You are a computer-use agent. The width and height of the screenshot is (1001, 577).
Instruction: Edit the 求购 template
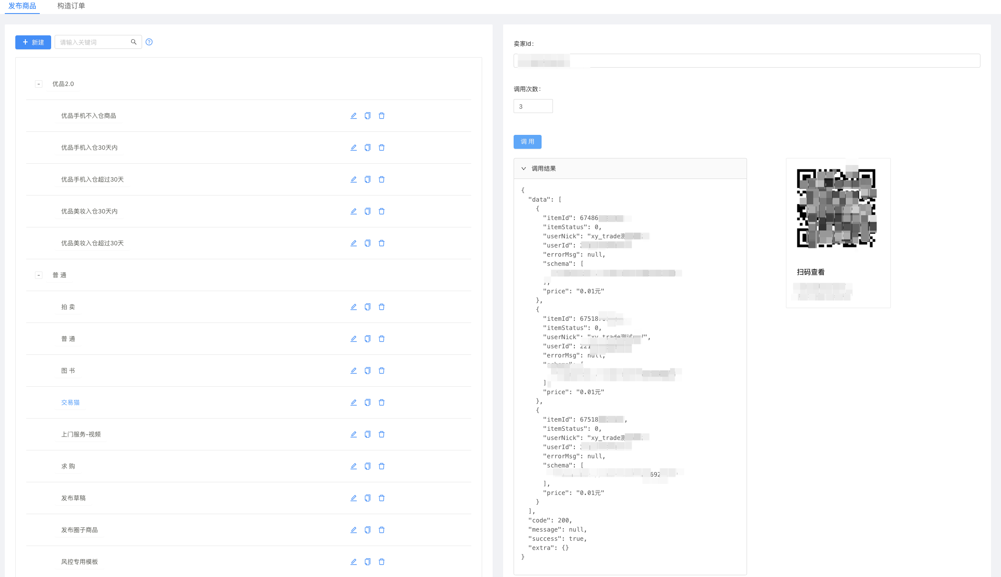354,466
